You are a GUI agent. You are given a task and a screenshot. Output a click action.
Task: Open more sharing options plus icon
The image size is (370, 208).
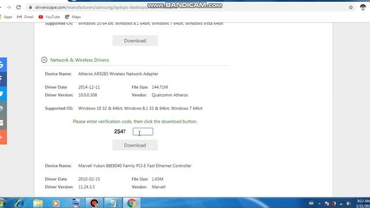click(x=3, y=138)
